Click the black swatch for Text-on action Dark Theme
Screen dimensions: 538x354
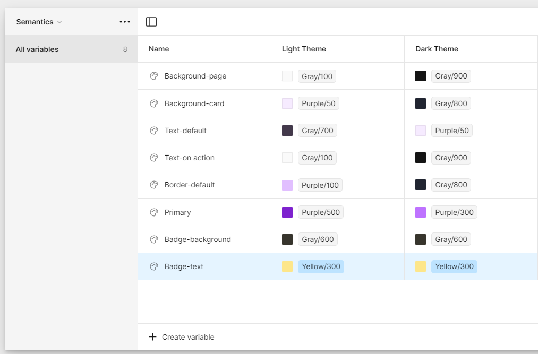(420, 157)
